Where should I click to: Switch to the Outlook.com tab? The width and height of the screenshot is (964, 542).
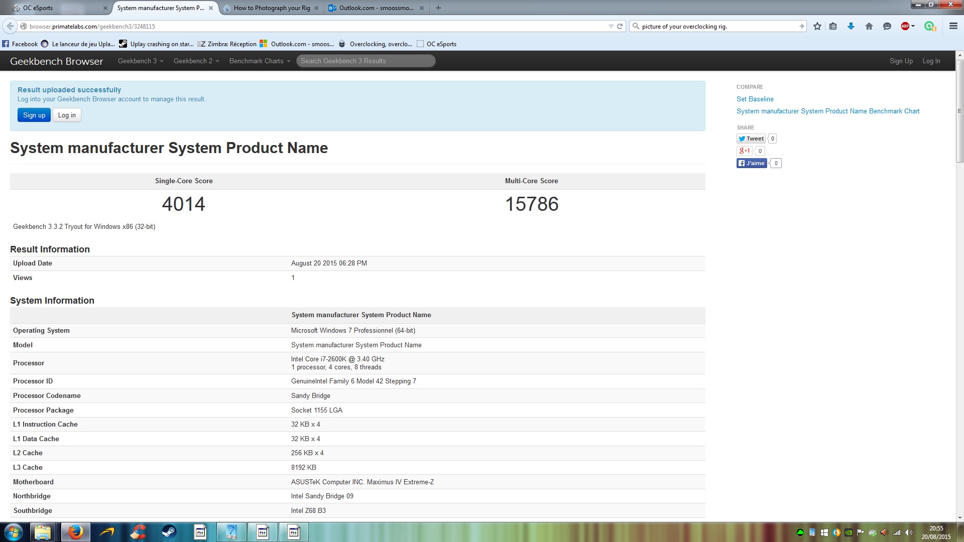(x=377, y=8)
